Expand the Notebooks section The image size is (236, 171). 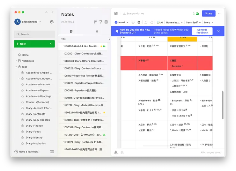16,61
